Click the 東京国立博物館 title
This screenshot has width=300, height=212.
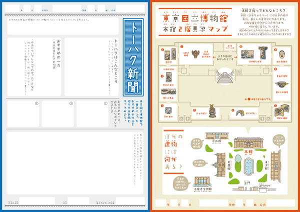point(195,18)
